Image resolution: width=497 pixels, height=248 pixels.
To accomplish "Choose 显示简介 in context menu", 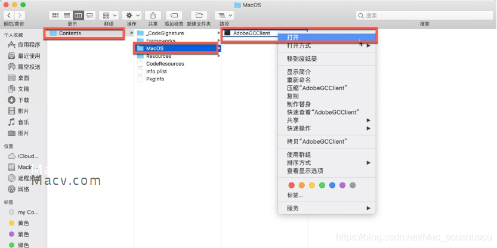I will 326,72.
